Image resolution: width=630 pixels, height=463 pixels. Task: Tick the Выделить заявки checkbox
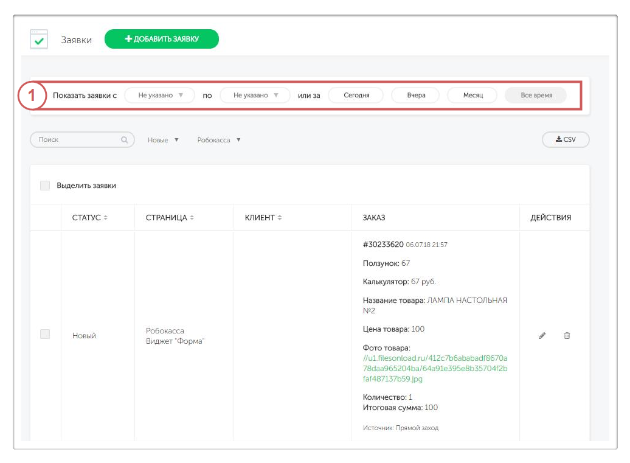pyautogui.click(x=45, y=186)
